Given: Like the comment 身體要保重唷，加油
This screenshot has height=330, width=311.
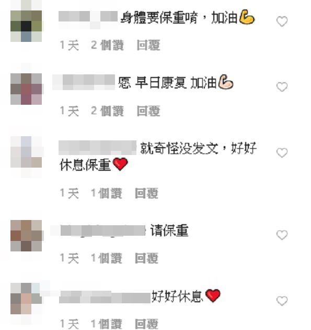Looking at the screenshot, I should pos(282,21).
